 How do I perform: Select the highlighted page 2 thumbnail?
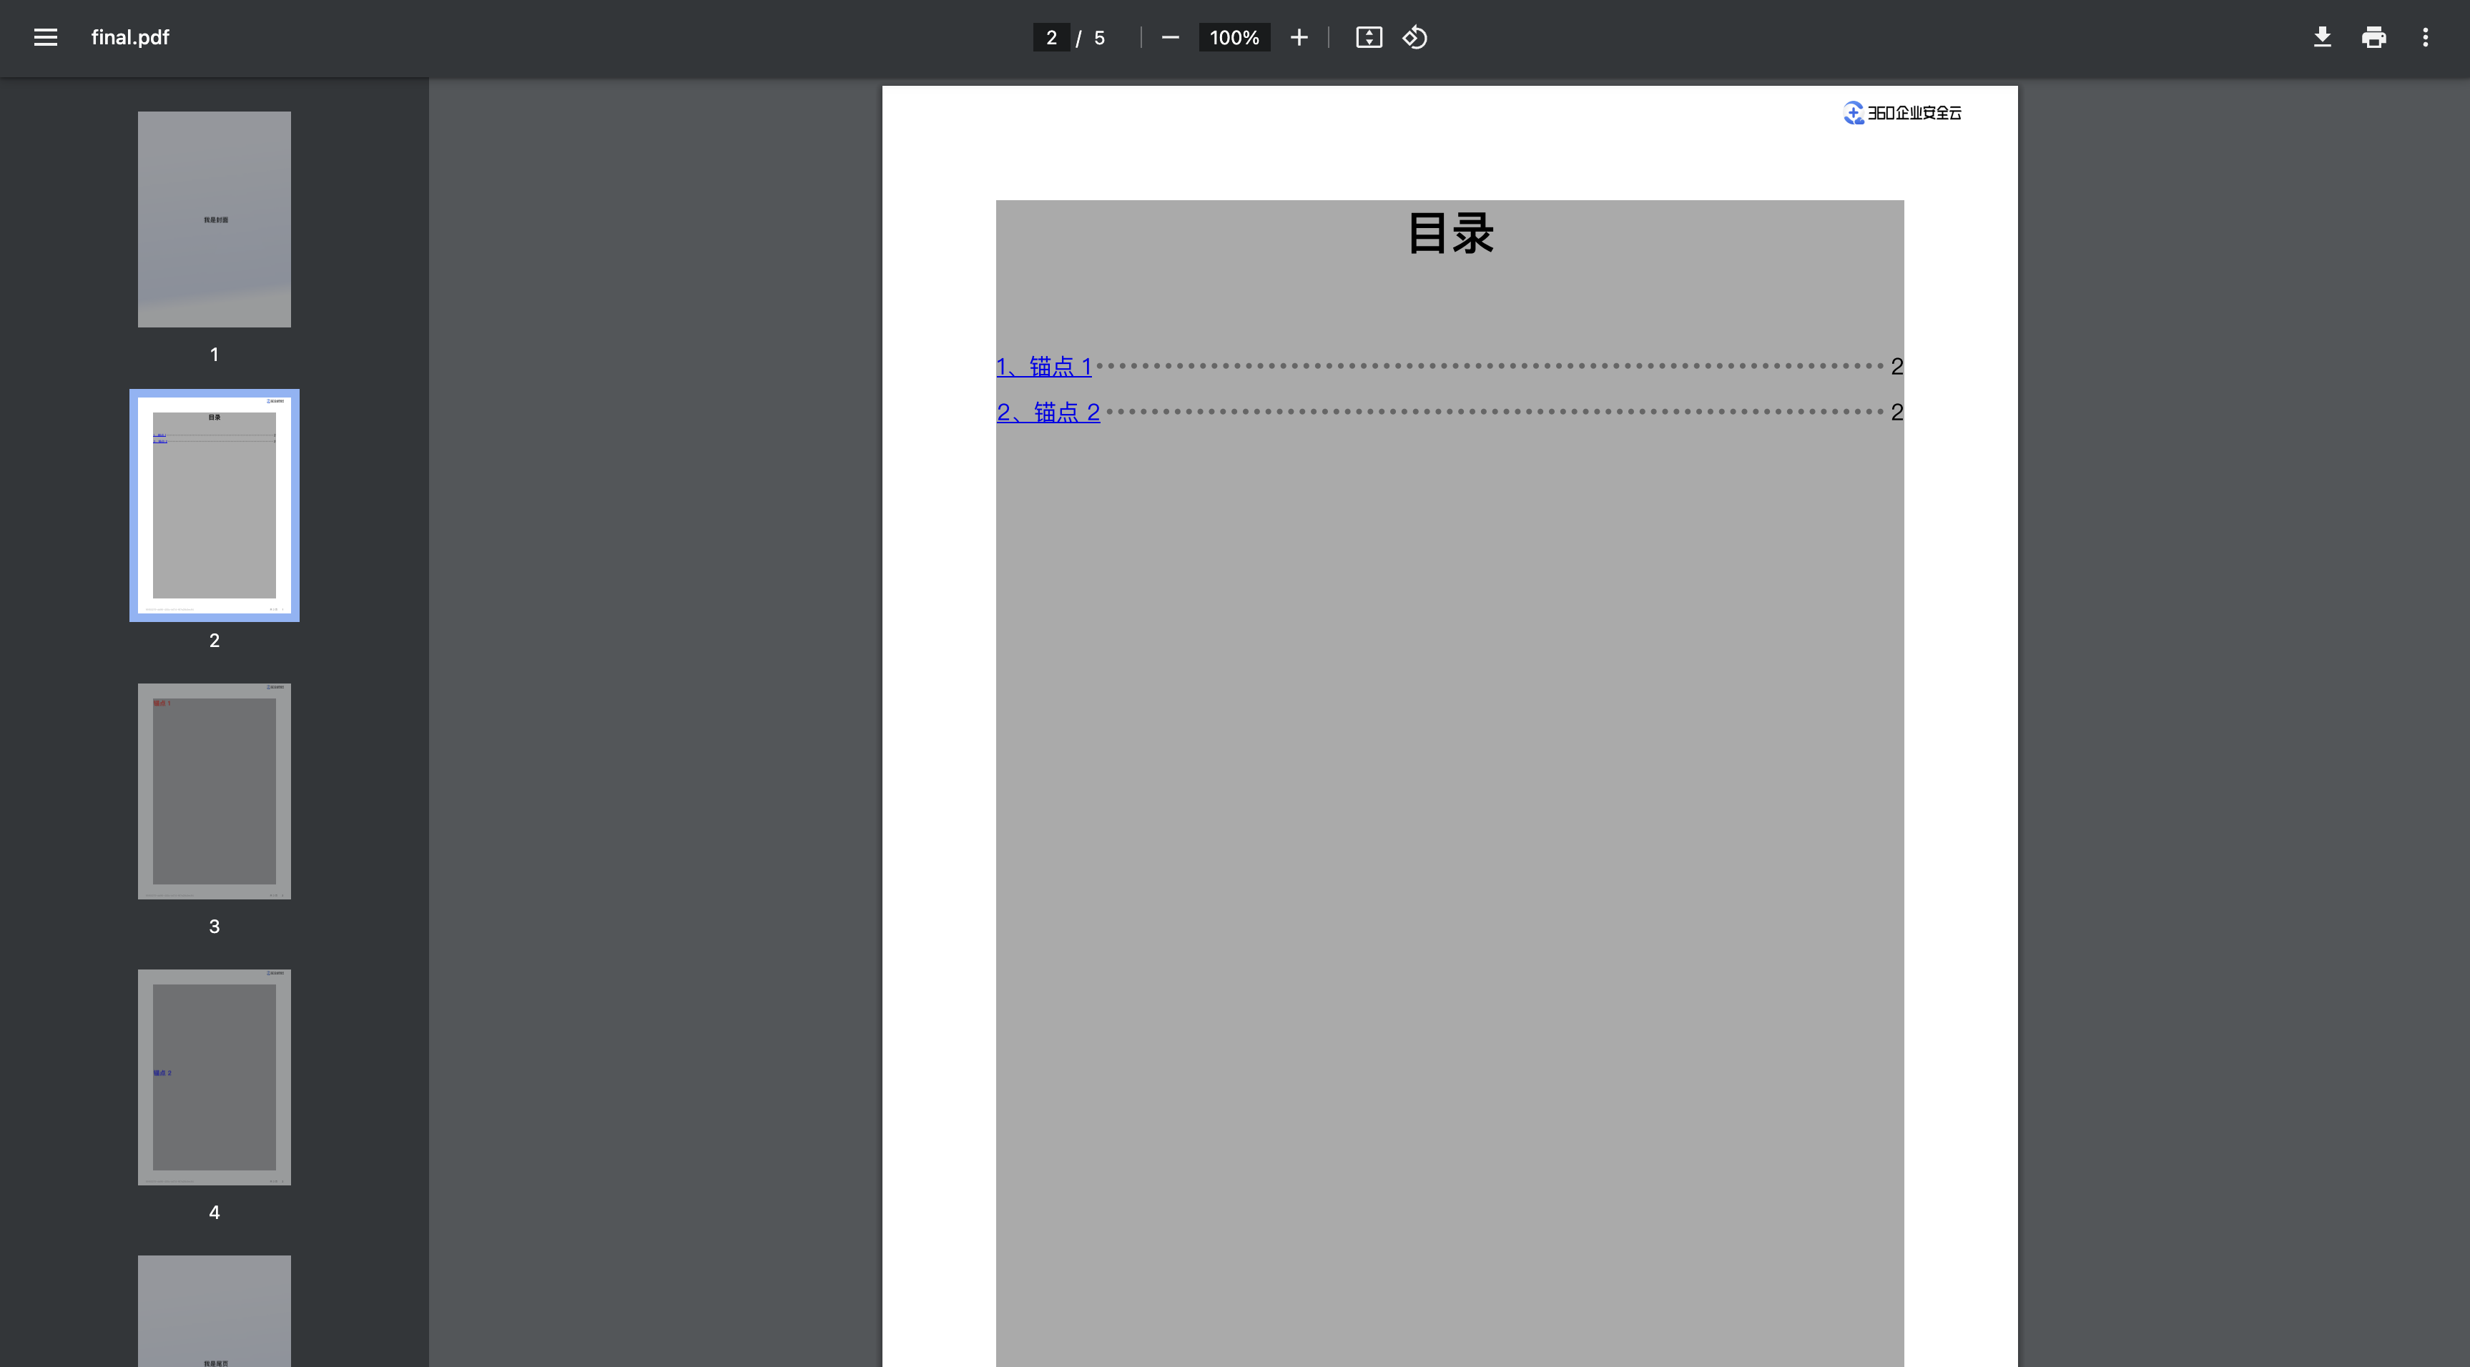click(214, 505)
